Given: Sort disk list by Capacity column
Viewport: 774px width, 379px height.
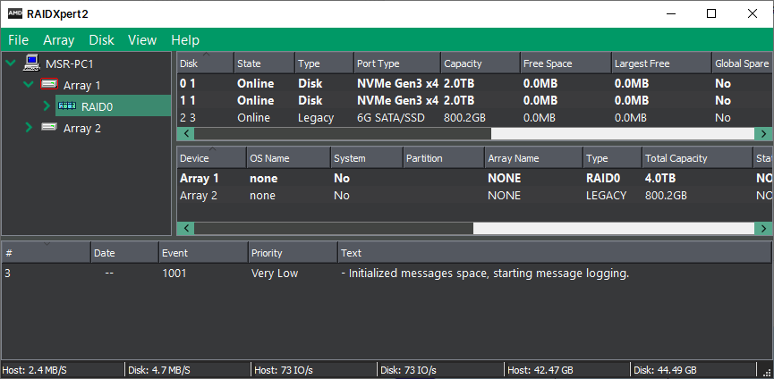Looking at the screenshot, I should point(480,63).
